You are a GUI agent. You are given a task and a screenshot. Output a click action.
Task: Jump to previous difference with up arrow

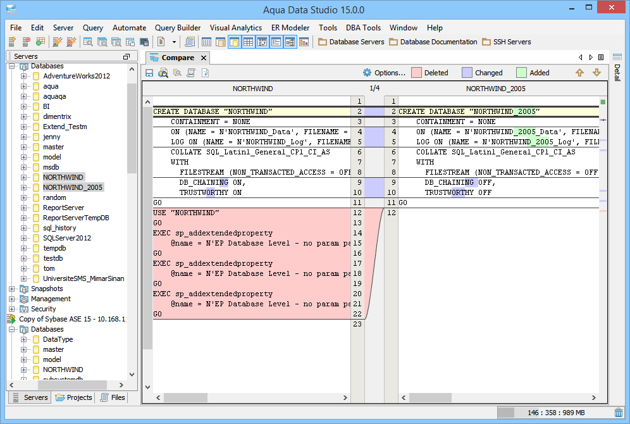tap(579, 73)
